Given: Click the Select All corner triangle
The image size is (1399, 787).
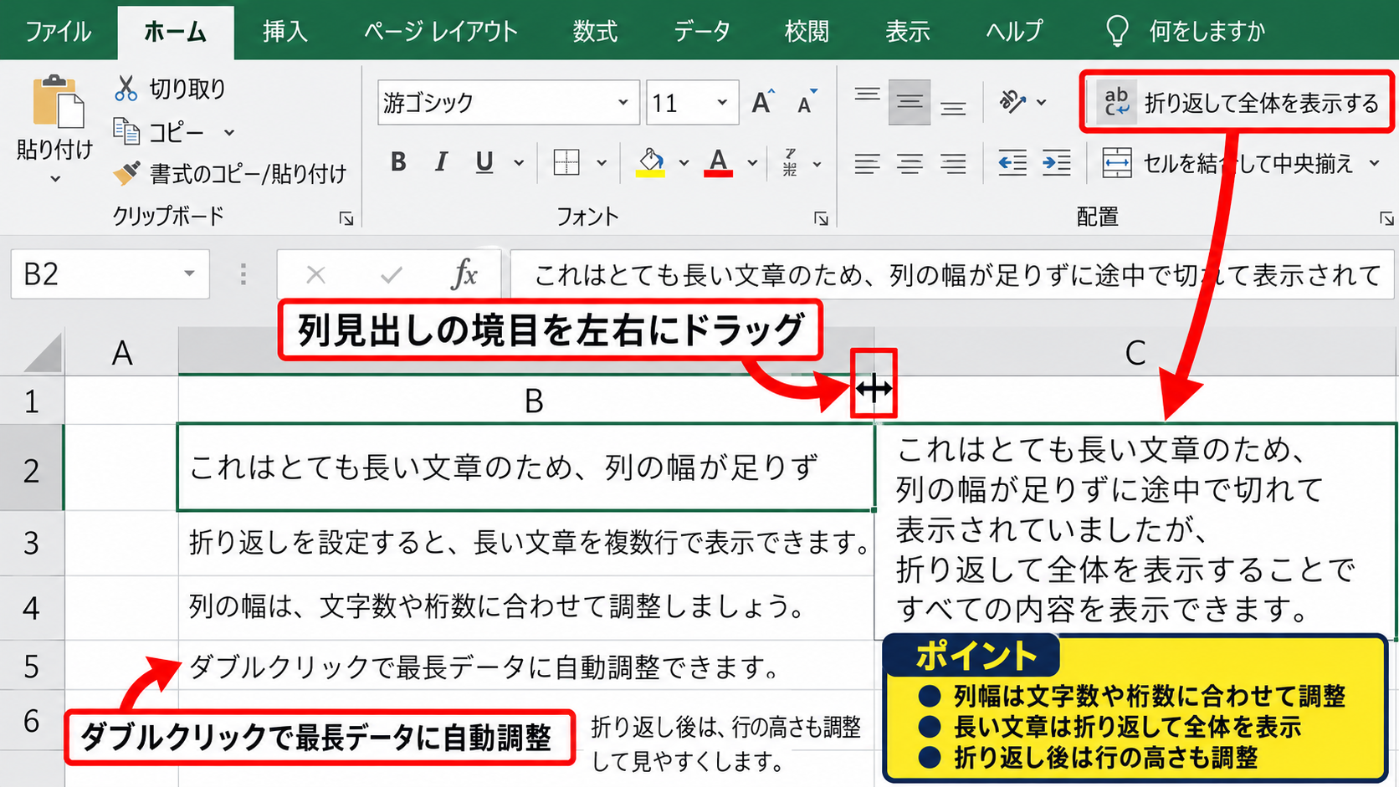Looking at the screenshot, I should 44,352.
